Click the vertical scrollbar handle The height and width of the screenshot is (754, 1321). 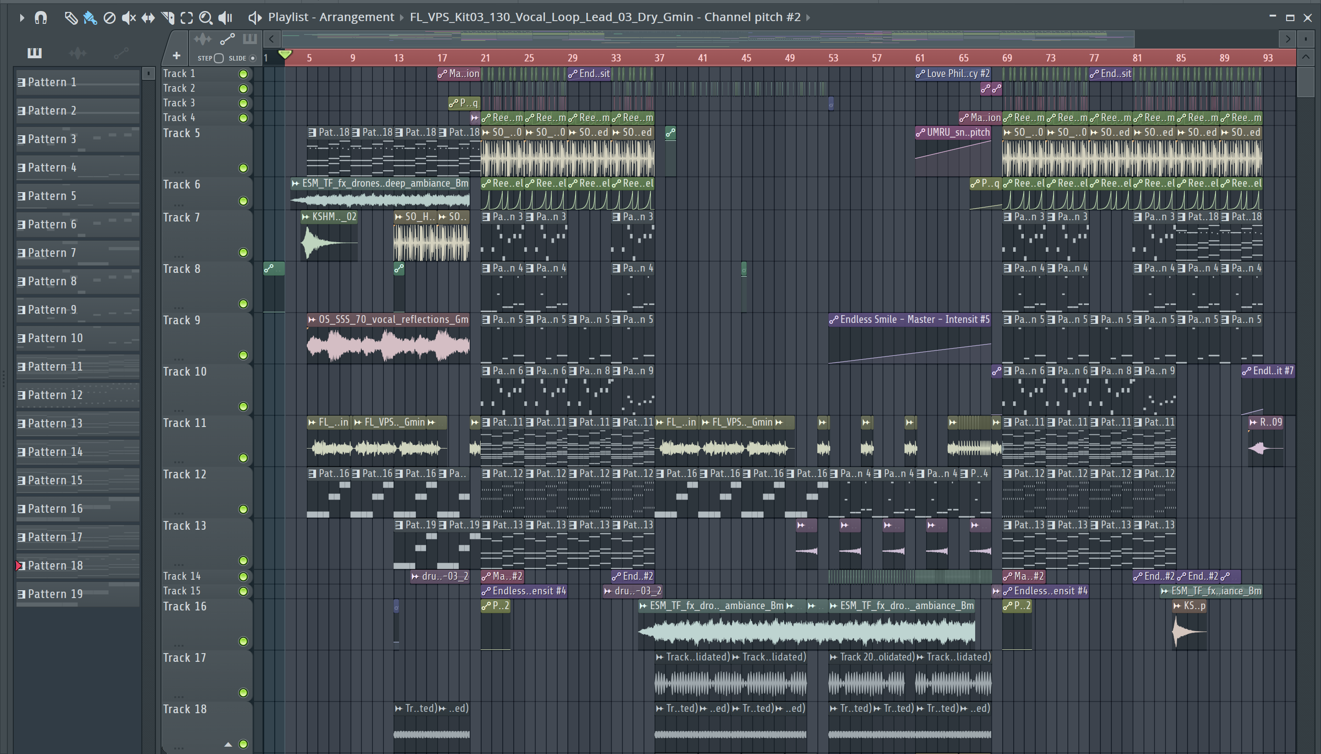pos(1305,82)
